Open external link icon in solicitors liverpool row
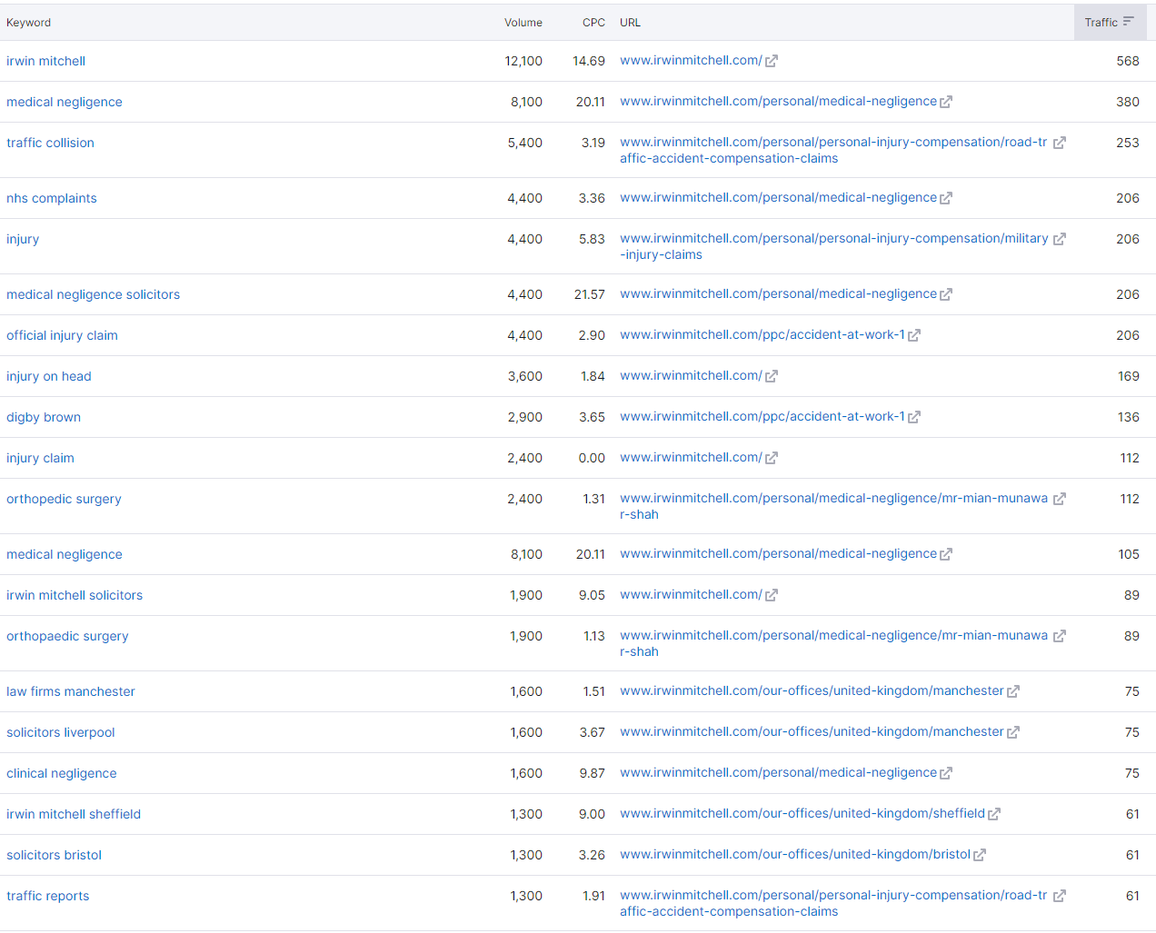 (1012, 732)
